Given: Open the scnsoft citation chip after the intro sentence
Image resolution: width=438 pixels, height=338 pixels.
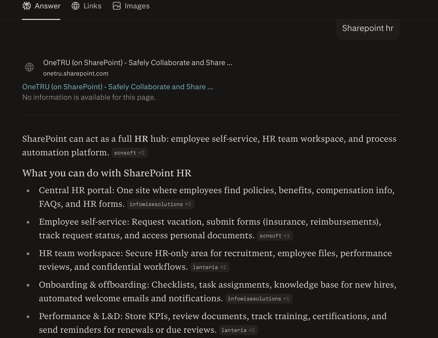Looking at the screenshot, I should pos(130,152).
